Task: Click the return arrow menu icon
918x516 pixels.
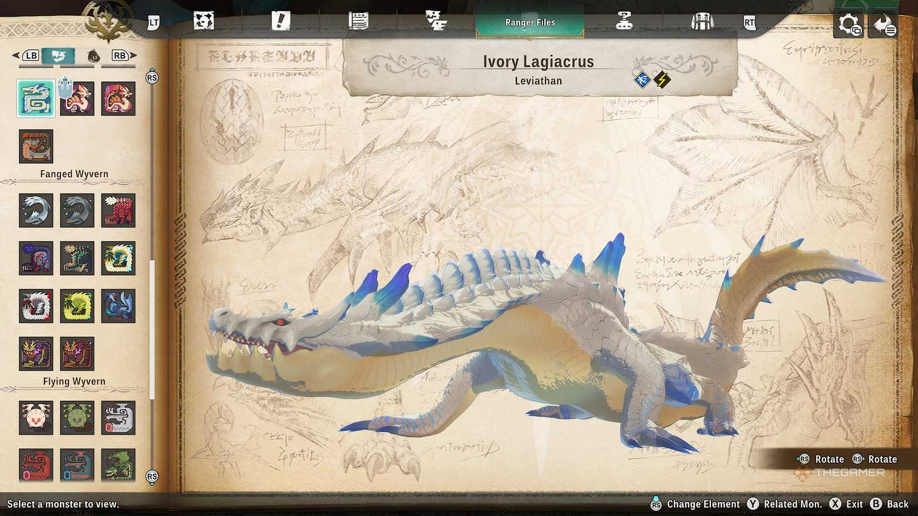Action: [x=884, y=24]
